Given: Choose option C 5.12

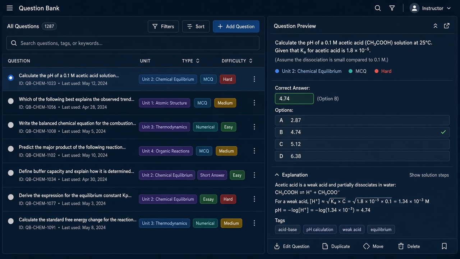Looking at the screenshot, I should tap(362, 144).
